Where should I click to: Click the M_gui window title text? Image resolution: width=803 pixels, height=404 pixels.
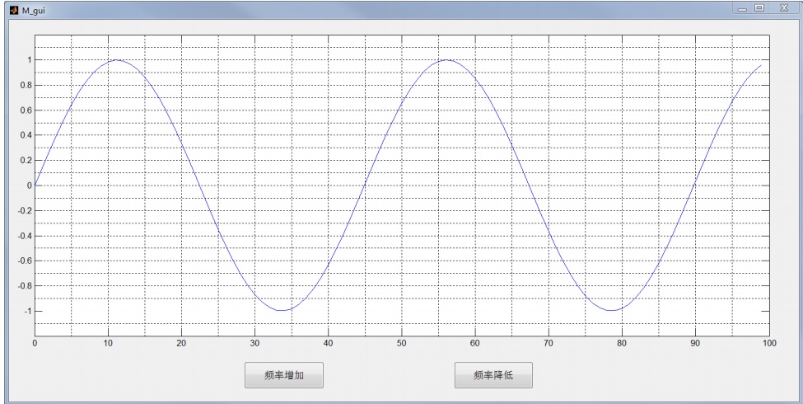(33, 11)
